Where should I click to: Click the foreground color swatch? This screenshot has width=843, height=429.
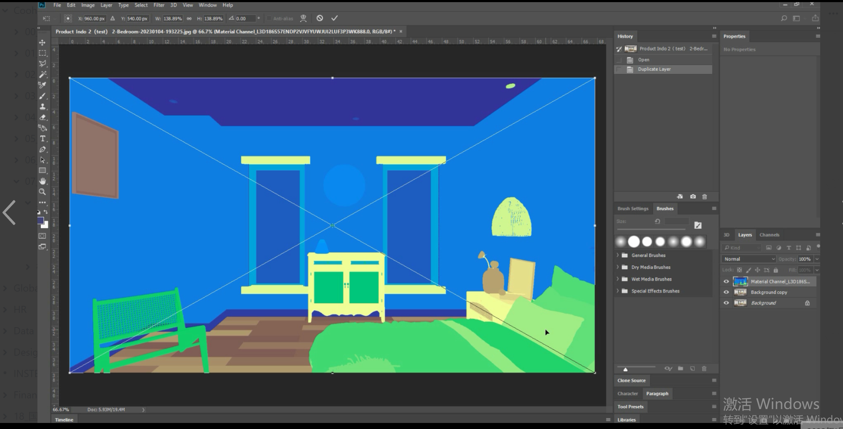[41, 221]
